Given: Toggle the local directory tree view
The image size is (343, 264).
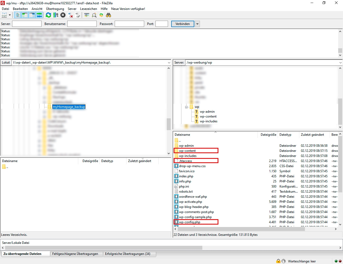Looking at the screenshot, I should point(25,15).
